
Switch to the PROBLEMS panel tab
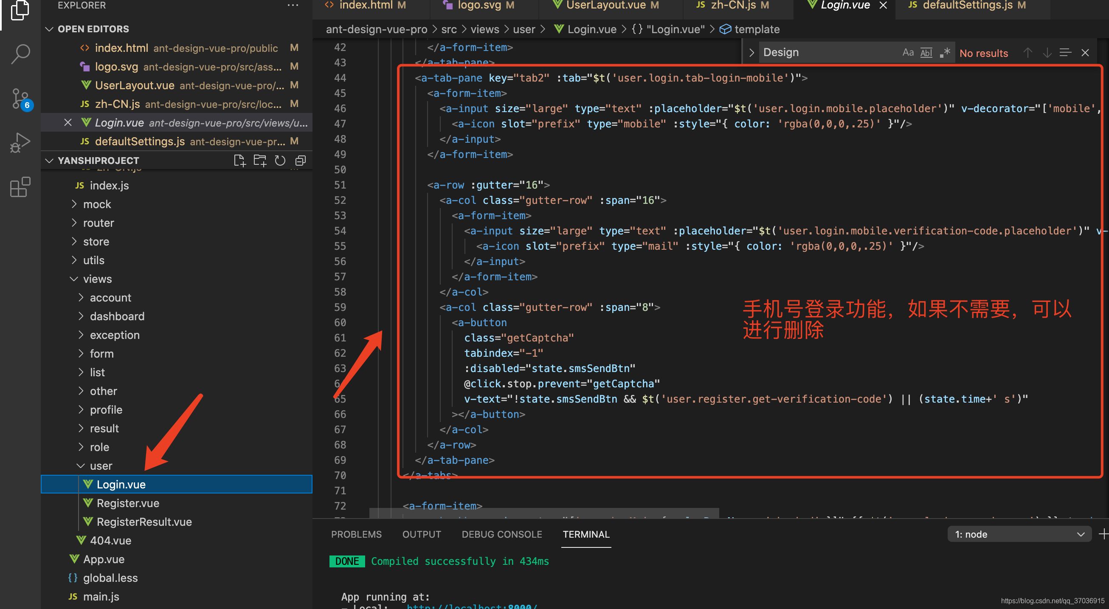(356, 534)
